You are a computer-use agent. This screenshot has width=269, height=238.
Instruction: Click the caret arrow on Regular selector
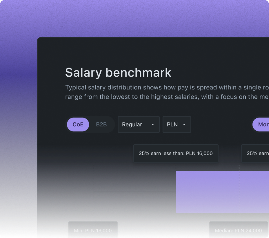click(153, 125)
